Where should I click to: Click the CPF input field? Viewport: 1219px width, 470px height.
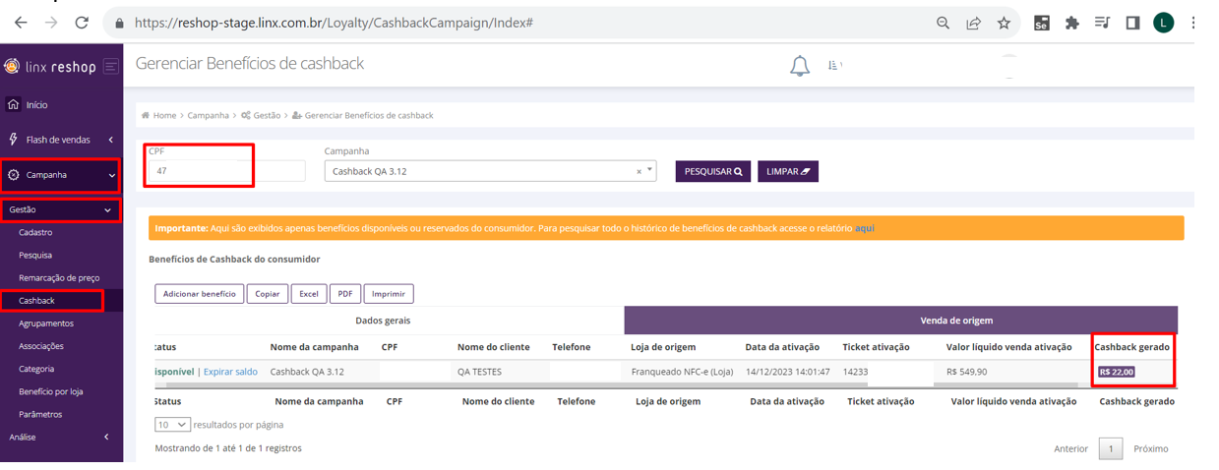click(226, 171)
